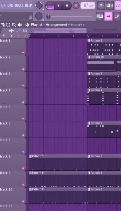Click the select-region tool icon
The height and width of the screenshot is (211, 121).
pyautogui.click(x=8, y=25)
